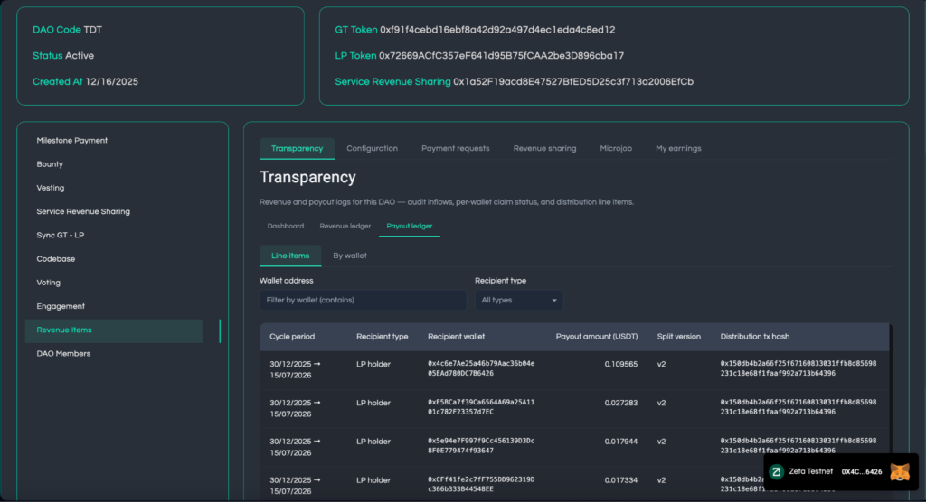
Task: Switch to the Revenue sharing tab
Action: 544,149
